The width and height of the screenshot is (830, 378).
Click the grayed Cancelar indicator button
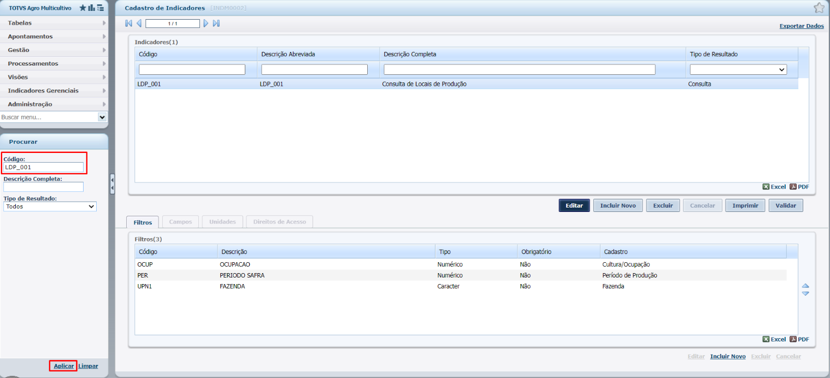tap(702, 205)
